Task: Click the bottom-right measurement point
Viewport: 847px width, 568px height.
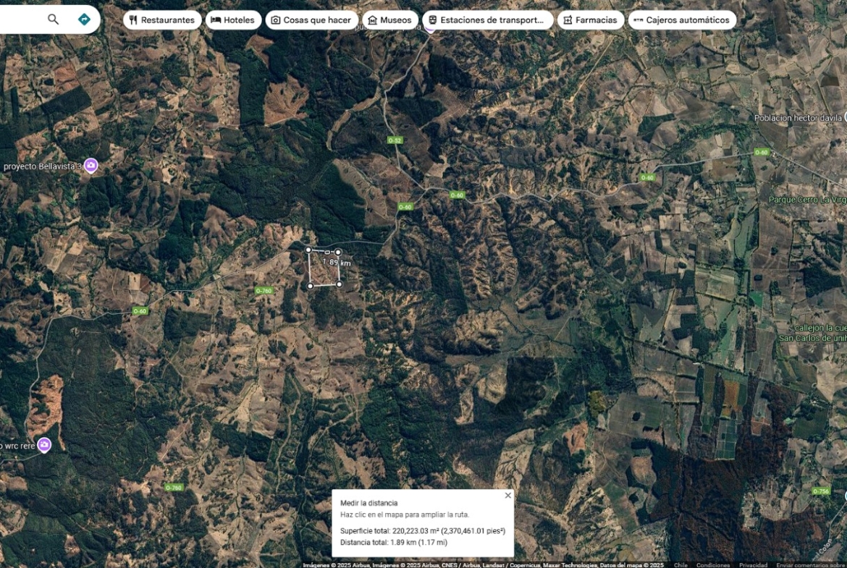Action: pyautogui.click(x=339, y=284)
